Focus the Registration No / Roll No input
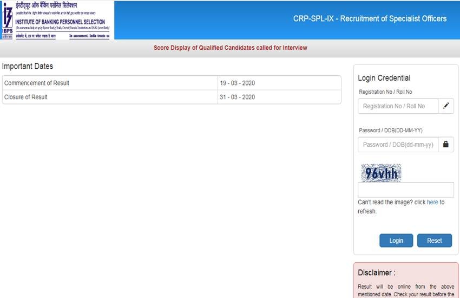Viewport: 460px width, 298px height. tap(398, 106)
